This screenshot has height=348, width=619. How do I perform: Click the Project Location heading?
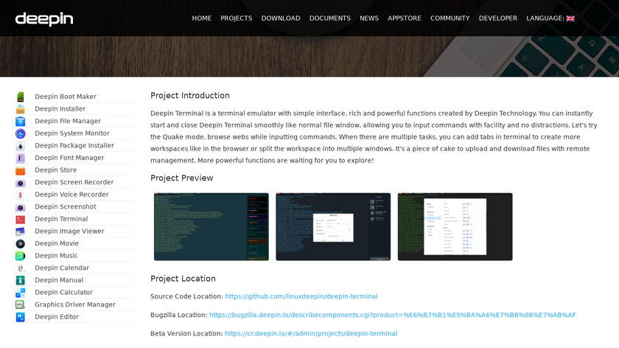(183, 279)
